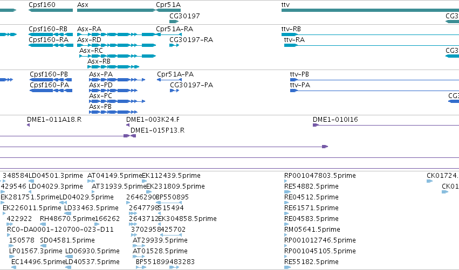
Task: Click the DME1-011A18.R marker arrow
Action: tap(28, 125)
